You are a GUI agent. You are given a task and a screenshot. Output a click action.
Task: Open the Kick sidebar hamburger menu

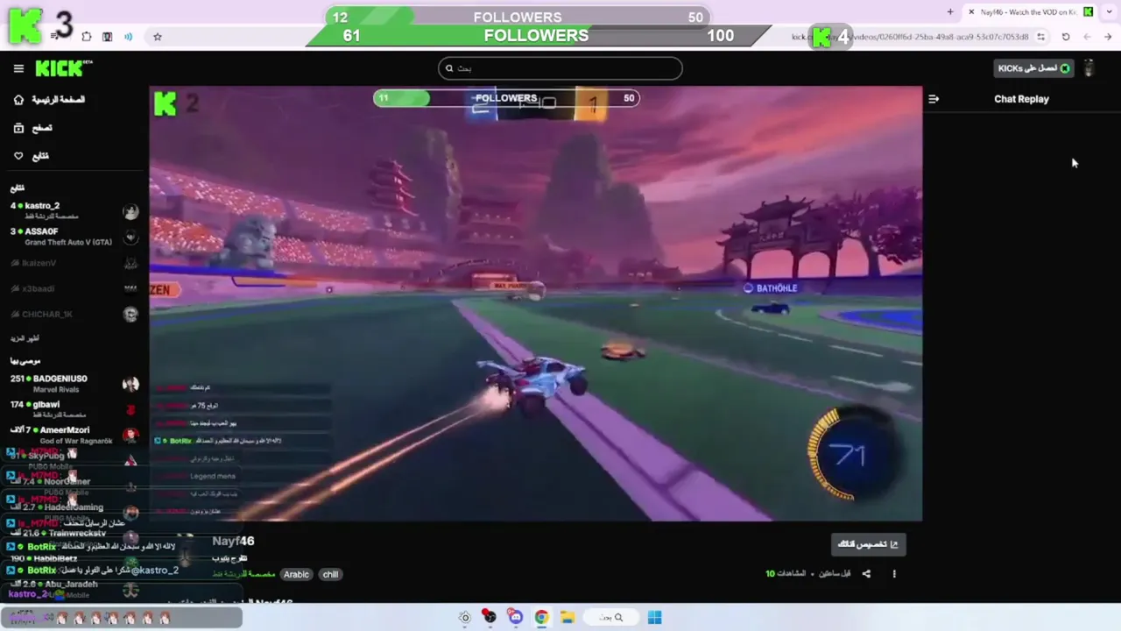click(x=18, y=68)
